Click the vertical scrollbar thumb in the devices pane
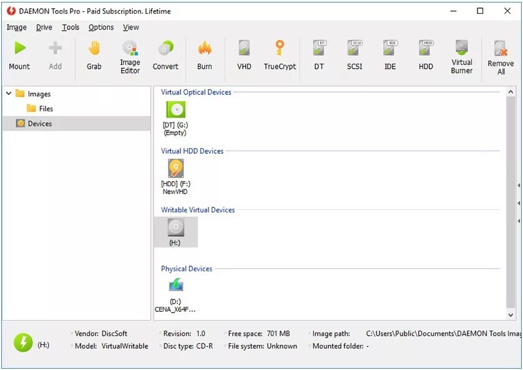Screen dimensions: 523x370 (511, 202)
